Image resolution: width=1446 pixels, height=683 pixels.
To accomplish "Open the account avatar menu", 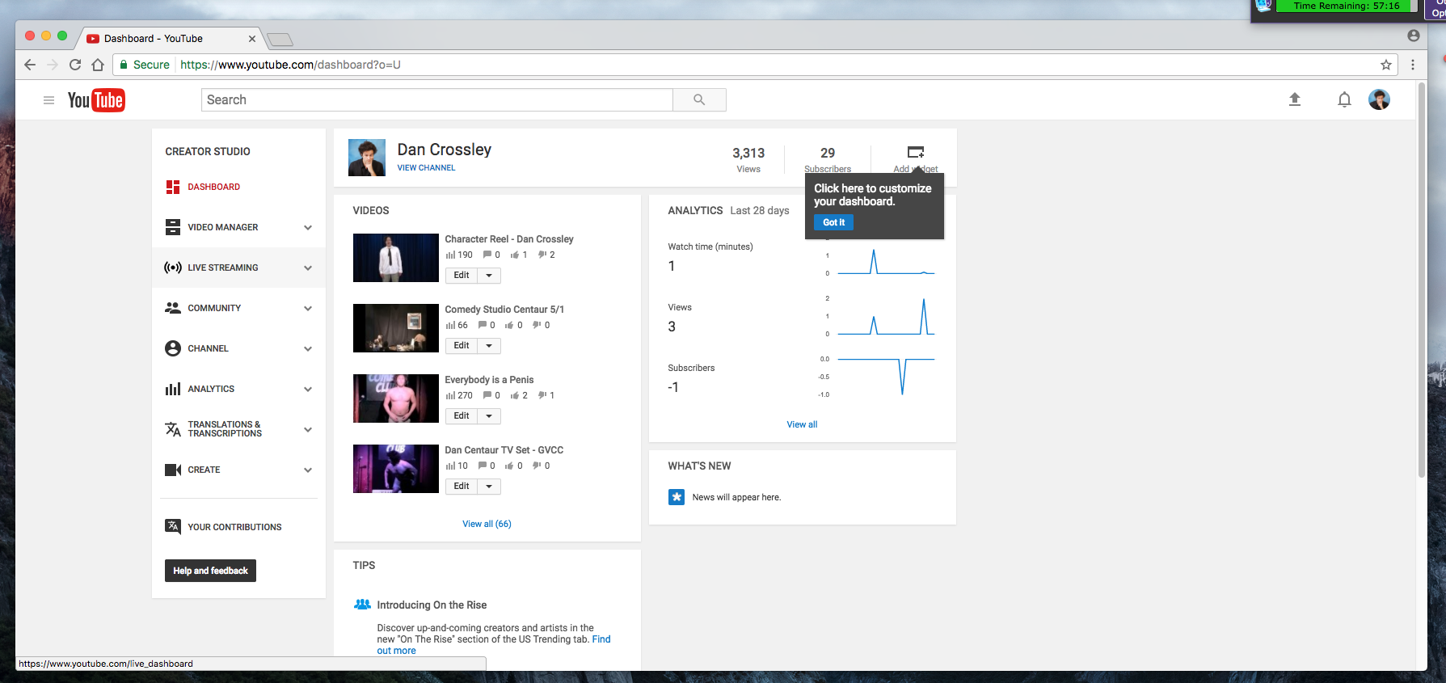I will (1379, 99).
